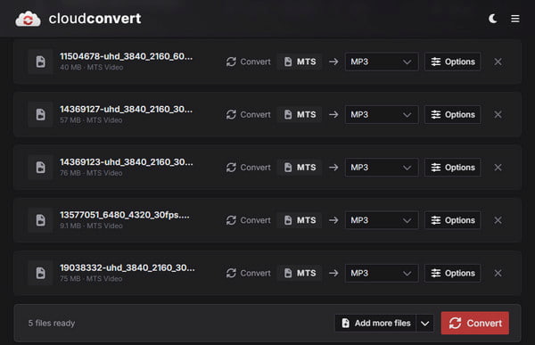This screenshot has height=345, width=535.
Task: Click the file icon for 14369127-uhd file
Action: click(41, 115)
